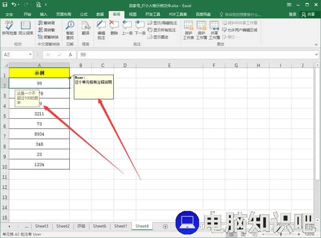
Task: Open the 开发工具 Developer tab
Action: coord(152,15)
